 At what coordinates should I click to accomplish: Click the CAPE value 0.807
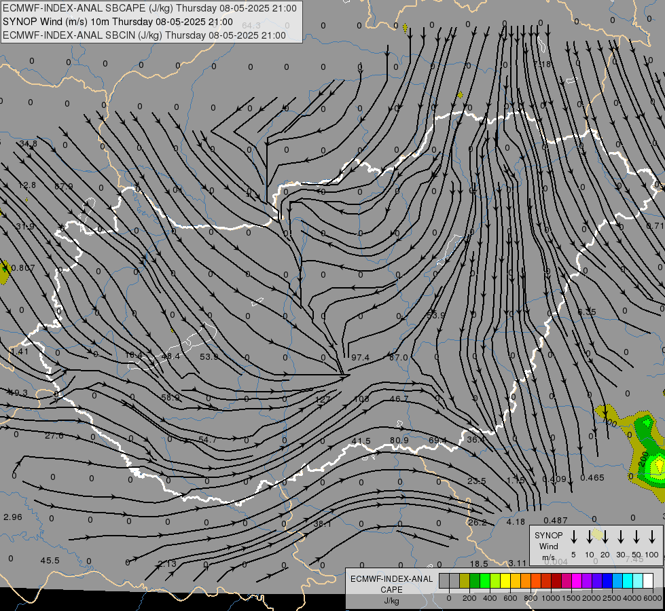[23, 267]
